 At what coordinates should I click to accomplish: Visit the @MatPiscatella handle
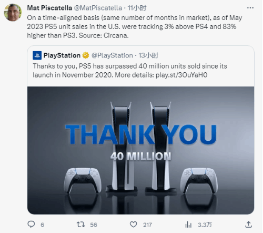98,8
